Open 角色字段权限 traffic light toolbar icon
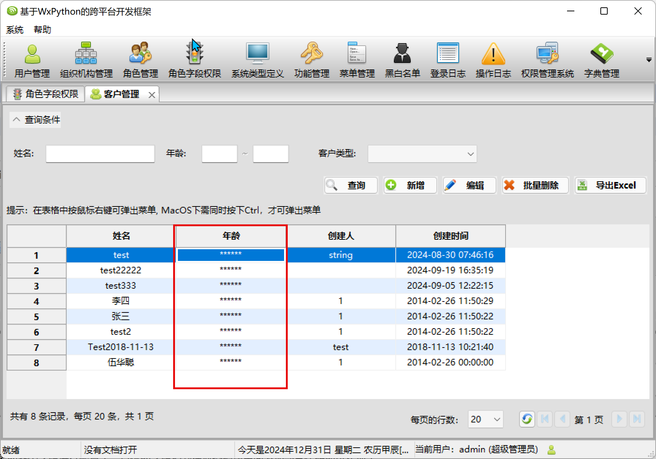 pyautogui.click(x=194, y=60)
